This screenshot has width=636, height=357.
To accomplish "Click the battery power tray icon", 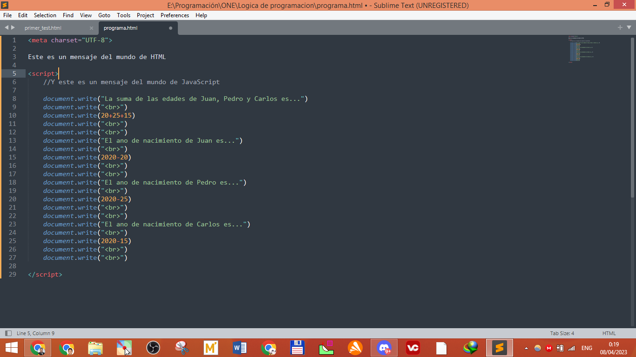I will [x=560, y=348].
